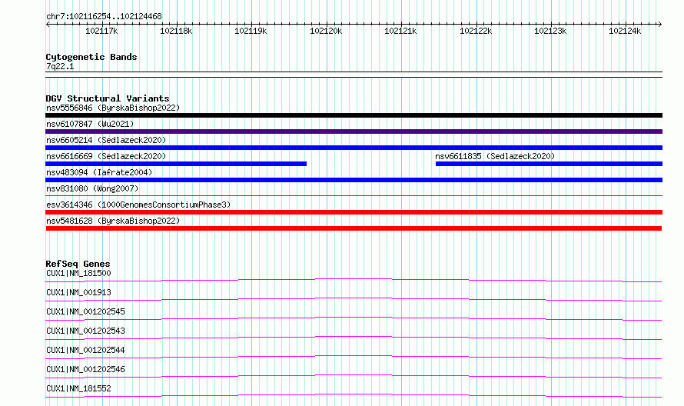Image resolution: width=684 pixels, height=406 pixels.
Task: Click the blue nsv6605214 variant bar
Action: (354, 148)
